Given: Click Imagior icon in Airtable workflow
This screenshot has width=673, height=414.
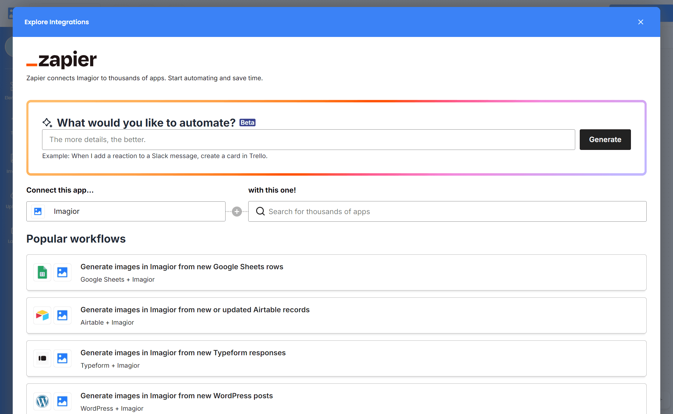Looking at the screenshot, I should pos(62,315).
